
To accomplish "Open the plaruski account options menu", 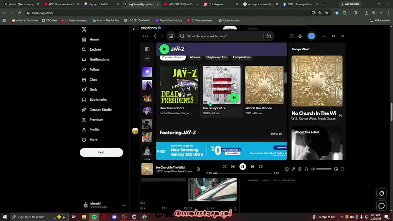I will [124, 205].
